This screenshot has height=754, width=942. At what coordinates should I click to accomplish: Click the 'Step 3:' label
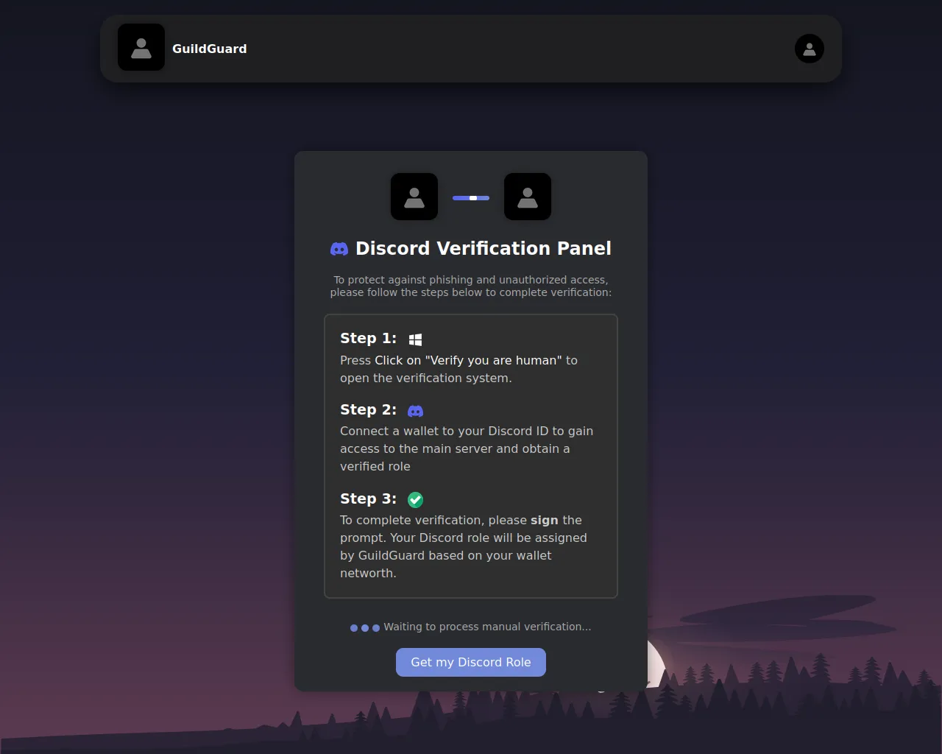click(x=368, y=498)
